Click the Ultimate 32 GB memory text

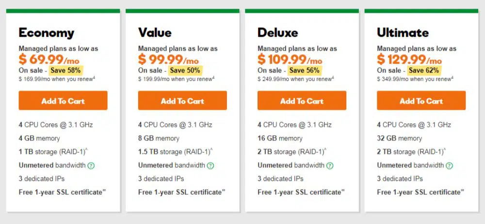[400, 138]
